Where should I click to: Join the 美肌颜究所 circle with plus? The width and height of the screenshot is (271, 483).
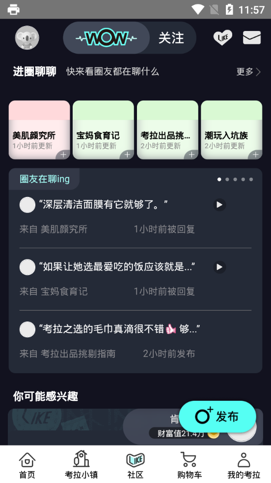coord(63,155)
